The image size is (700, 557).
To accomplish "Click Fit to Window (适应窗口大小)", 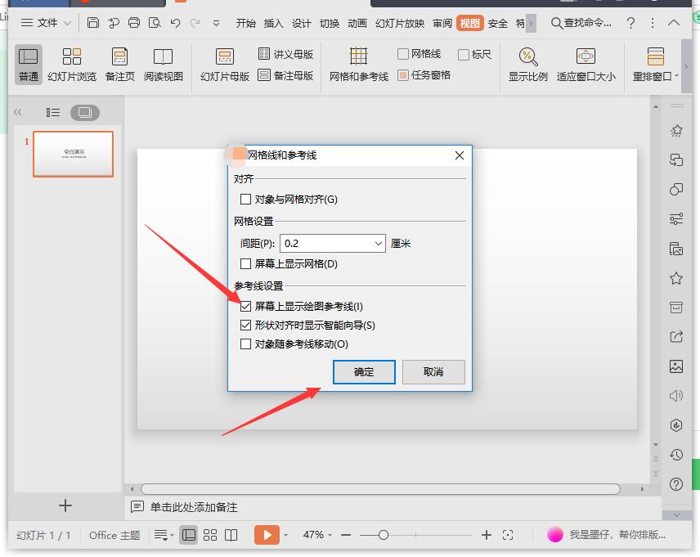I will (586, 64).
